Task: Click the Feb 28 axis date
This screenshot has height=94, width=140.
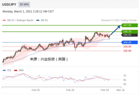Action: click(105, 90)
